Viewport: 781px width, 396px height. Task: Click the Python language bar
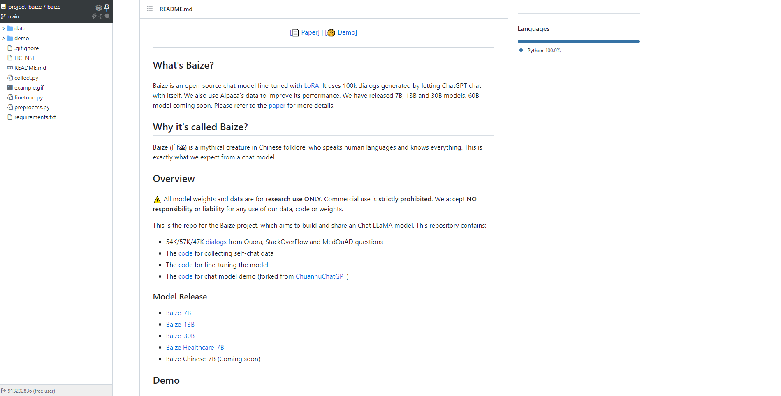tap(578, 41)
